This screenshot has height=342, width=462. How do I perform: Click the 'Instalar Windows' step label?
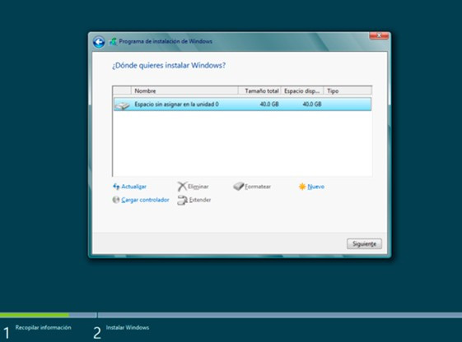coord(128,327)
